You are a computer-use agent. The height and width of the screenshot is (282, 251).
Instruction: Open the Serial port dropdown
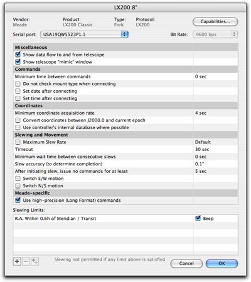84,34
